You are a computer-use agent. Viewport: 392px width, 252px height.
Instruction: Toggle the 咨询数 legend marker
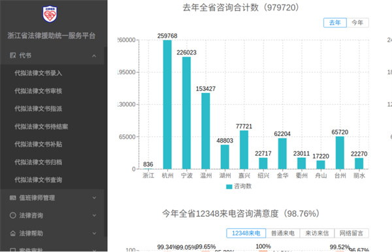tap(229, 187)
